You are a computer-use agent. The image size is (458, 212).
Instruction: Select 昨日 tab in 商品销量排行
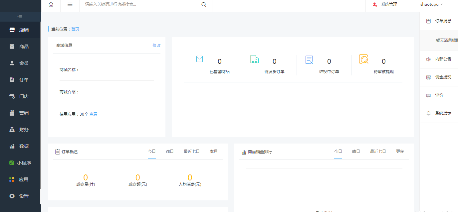coord(356,152)
